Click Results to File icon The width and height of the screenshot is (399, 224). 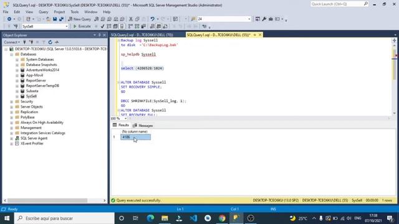(165, 26)
